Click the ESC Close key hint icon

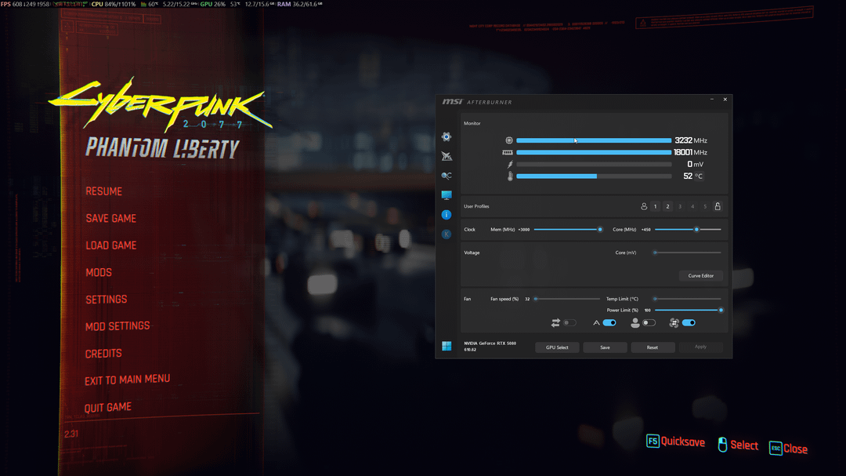coord(775,448)
